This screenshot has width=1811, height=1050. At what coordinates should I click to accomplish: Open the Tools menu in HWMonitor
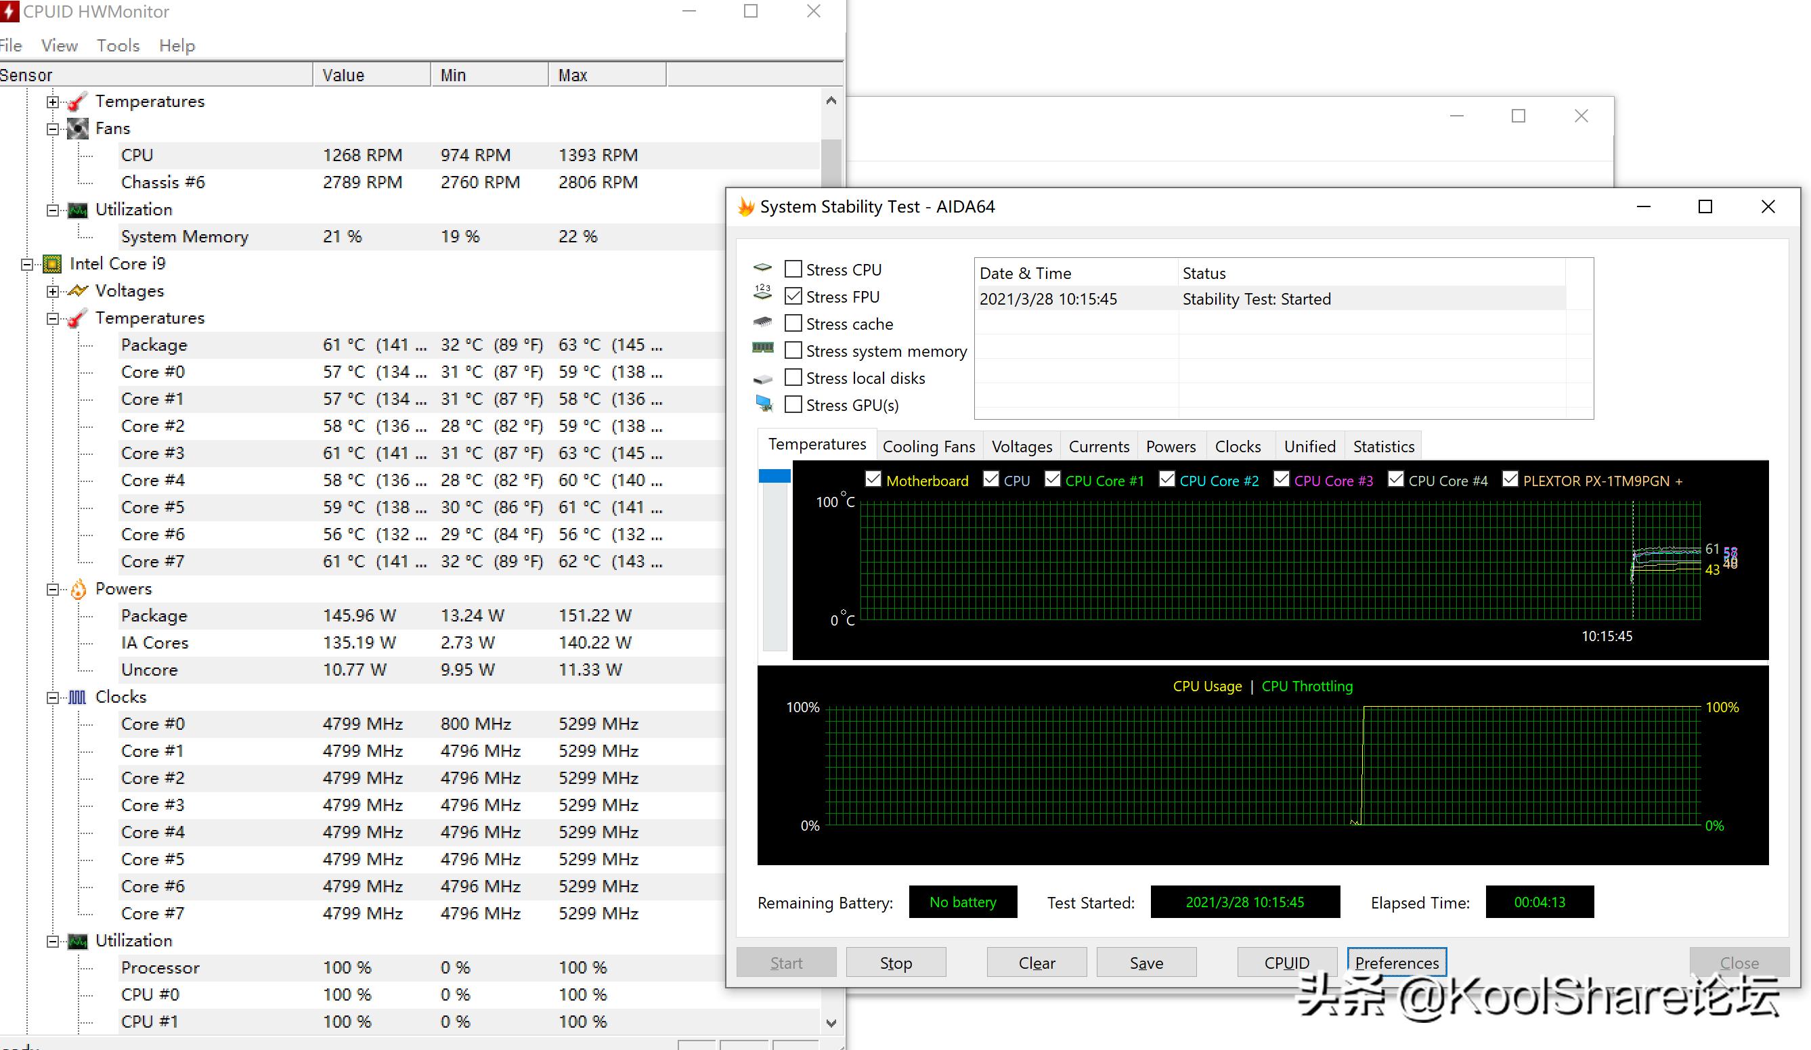[118, 46]
